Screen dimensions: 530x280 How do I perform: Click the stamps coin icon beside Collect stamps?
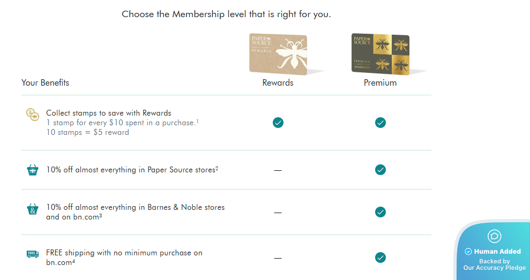click(x=33, y=114)
